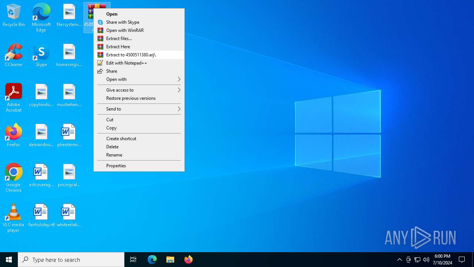Image resolution: width=474 pixels, height=267 pixels.
Task: Open the Windows Start menu
Action: coord(9,260)
